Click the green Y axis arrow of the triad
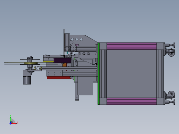Viewport: 179px width, 134px height. (x=11, y=120)
